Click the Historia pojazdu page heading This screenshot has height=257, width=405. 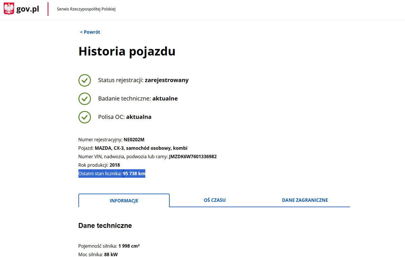[127, 51]
